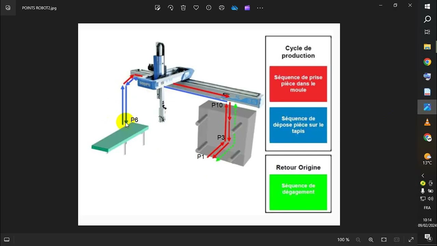Print the image using the printer icon

tap(222, 8)
